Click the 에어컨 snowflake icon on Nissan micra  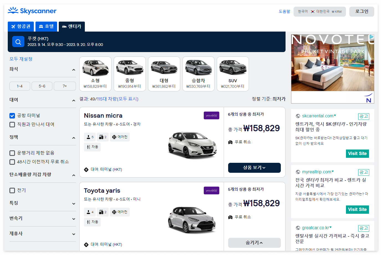click(x=114, y=137)
